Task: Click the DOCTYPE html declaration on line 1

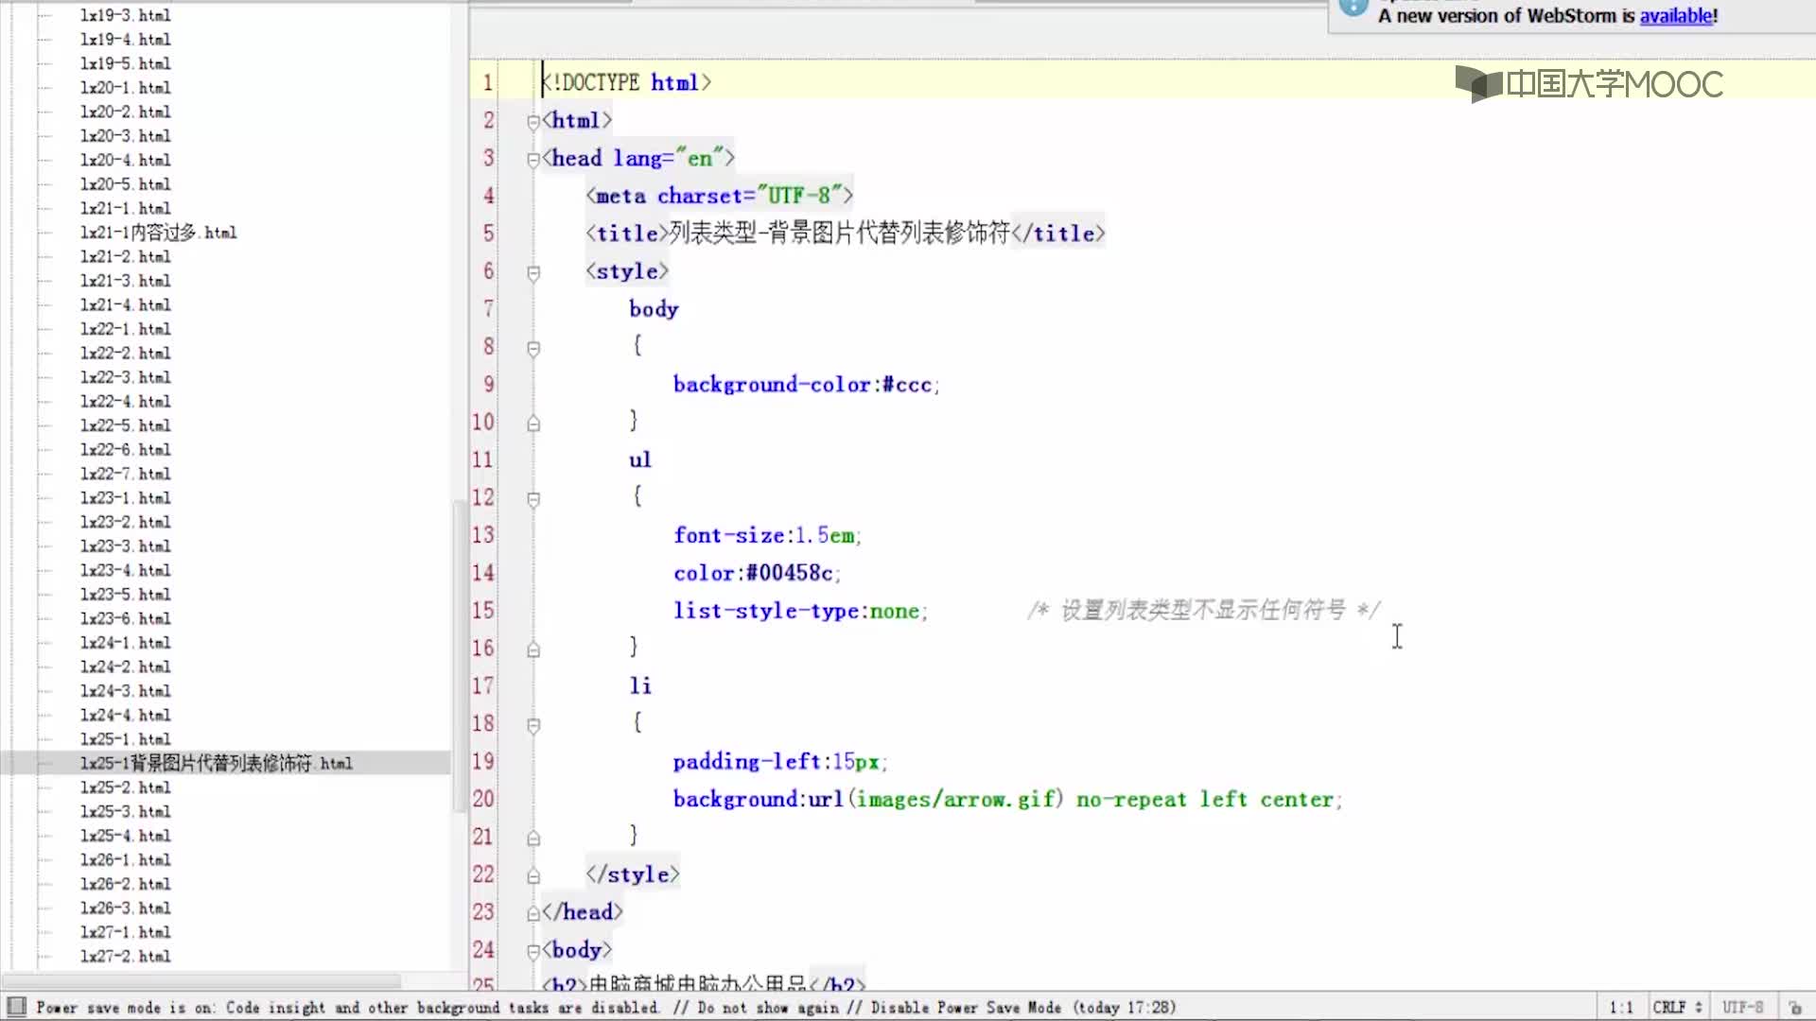Action: tap(626, 82)
